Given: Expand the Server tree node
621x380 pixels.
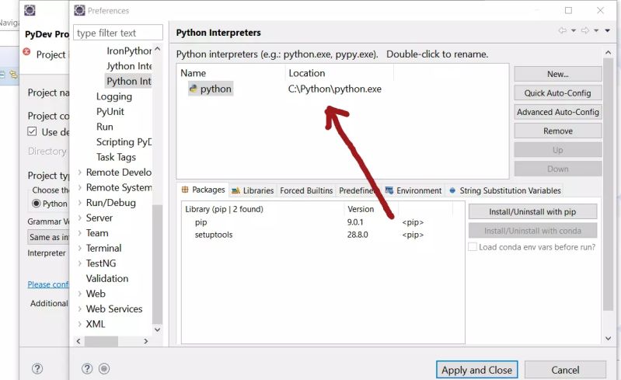Looking at the screenshot, I should (79, 218).
